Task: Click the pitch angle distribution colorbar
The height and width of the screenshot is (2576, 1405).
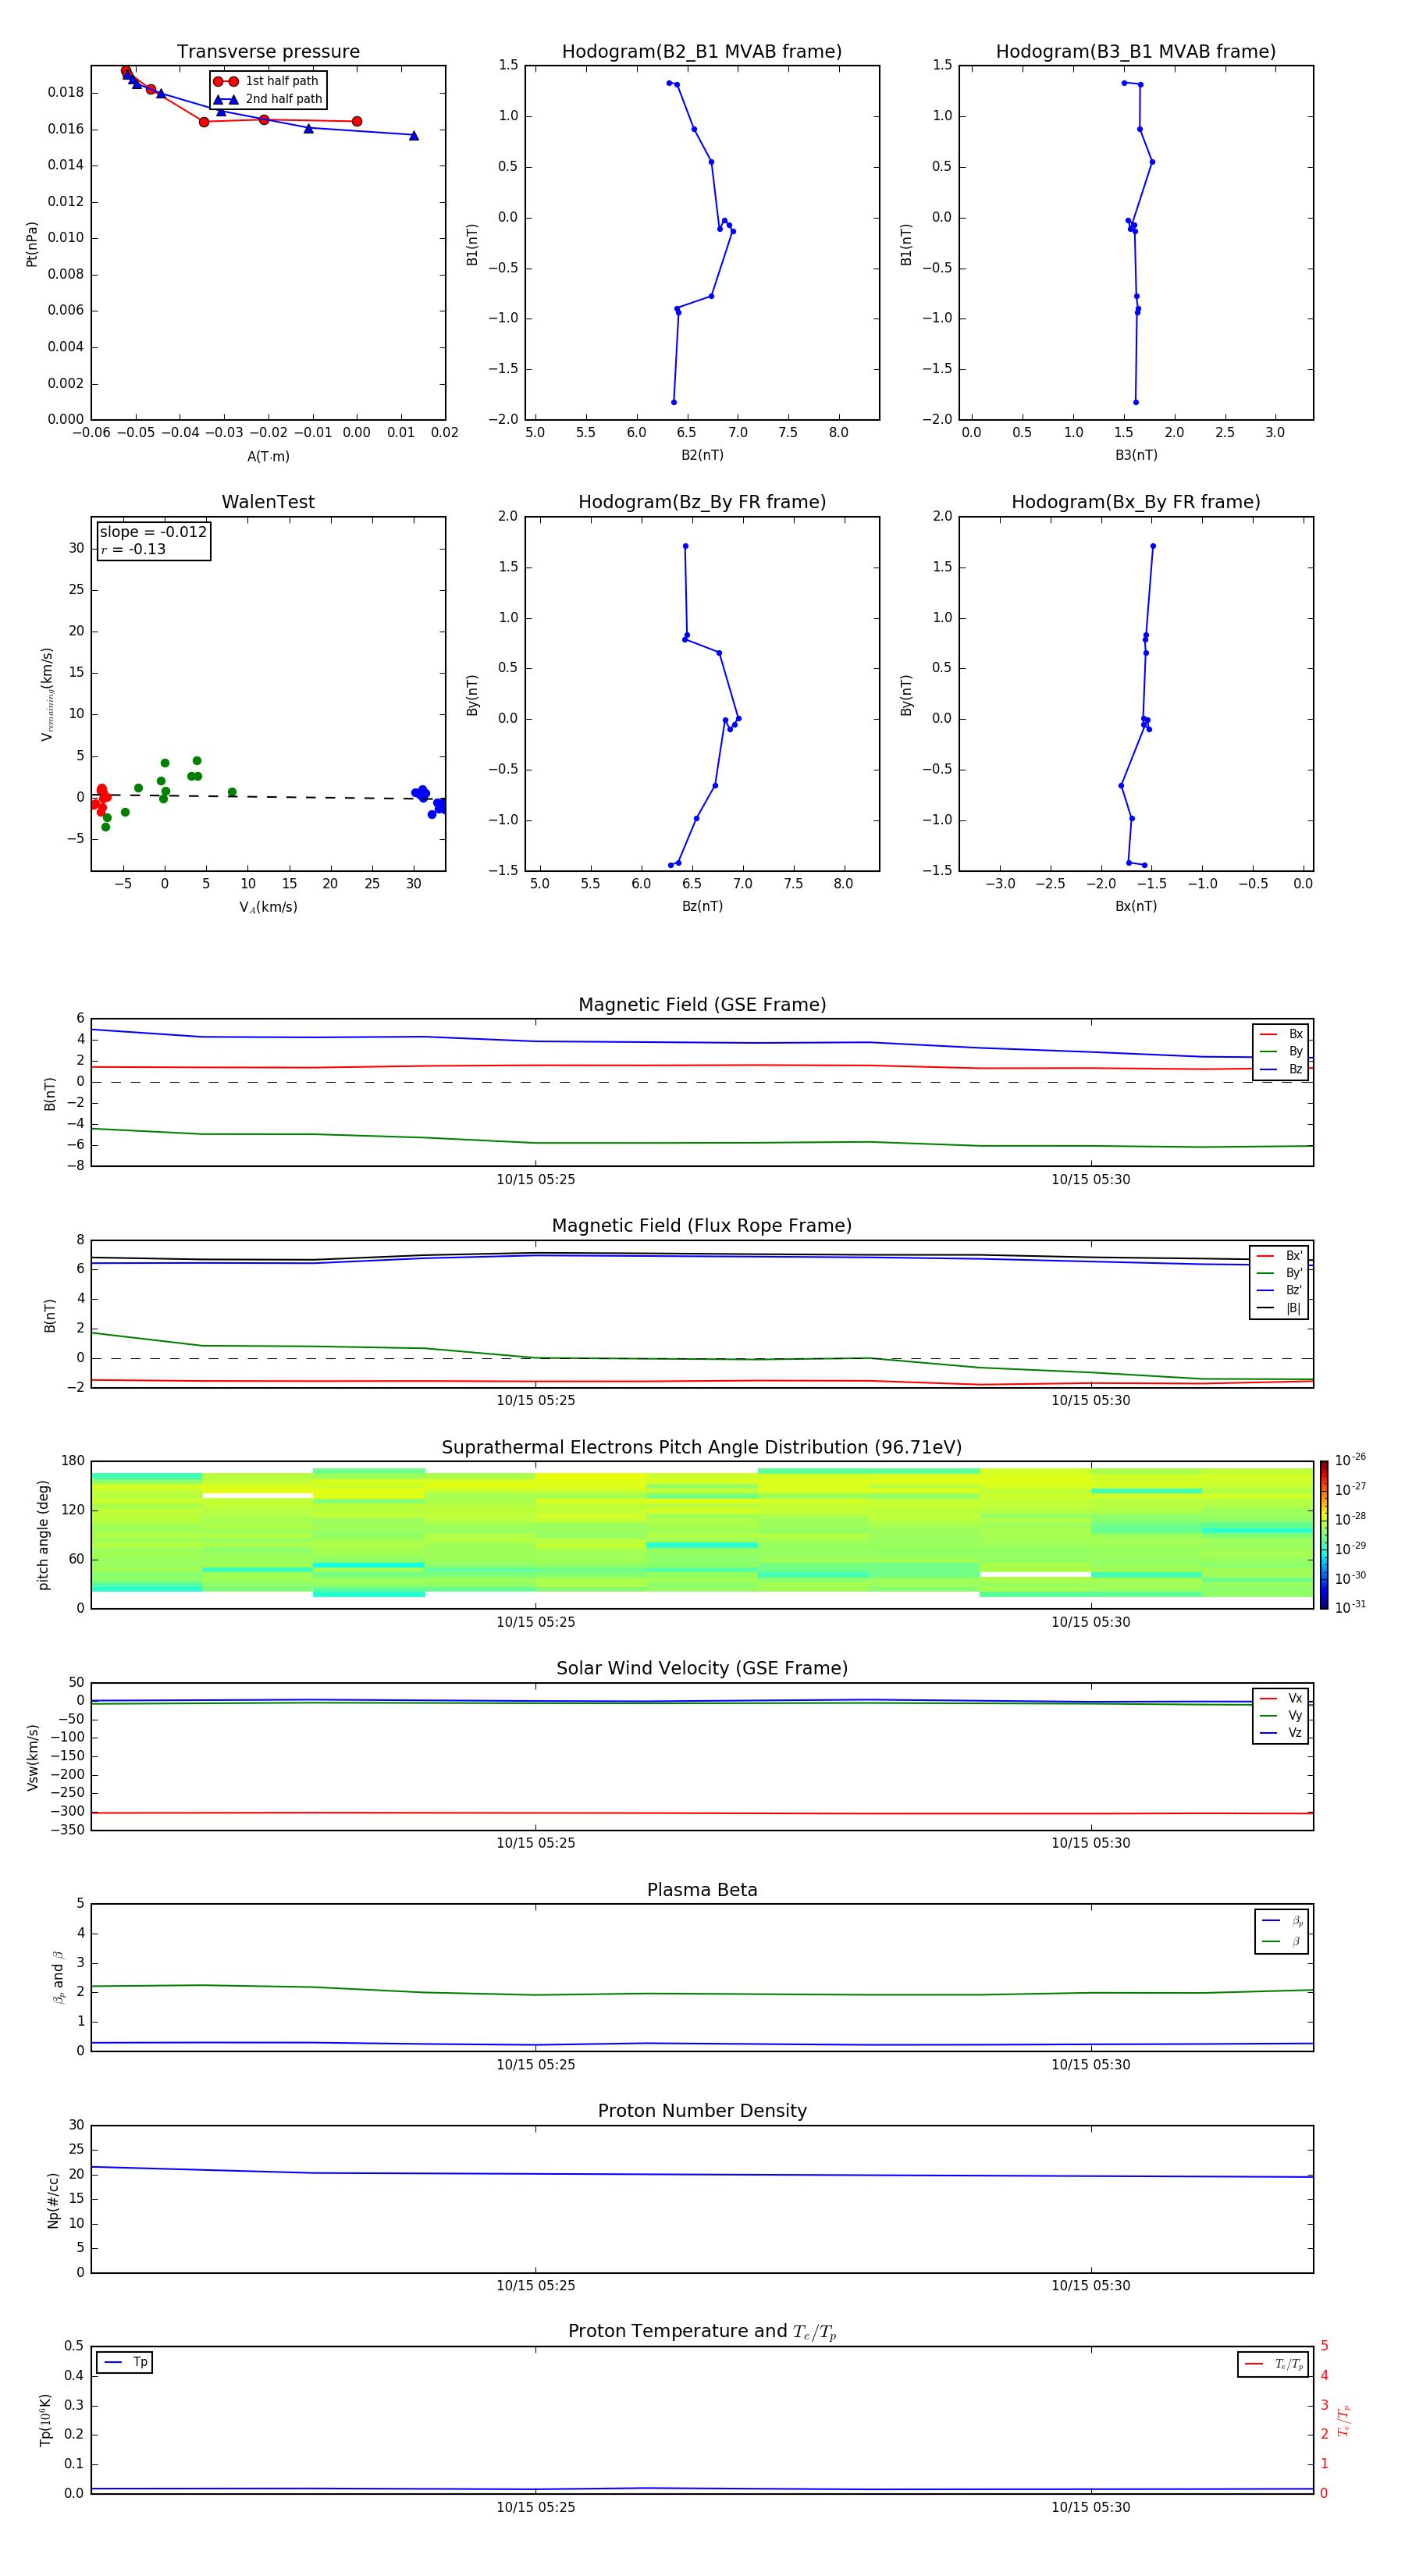Action: pyautogui.click(x=1324, y=1535)
